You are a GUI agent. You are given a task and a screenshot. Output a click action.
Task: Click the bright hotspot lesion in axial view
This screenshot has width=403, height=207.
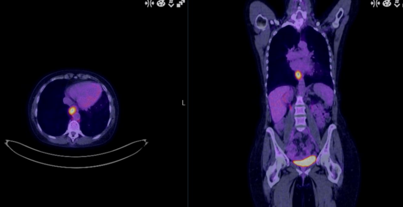(72, 111)
